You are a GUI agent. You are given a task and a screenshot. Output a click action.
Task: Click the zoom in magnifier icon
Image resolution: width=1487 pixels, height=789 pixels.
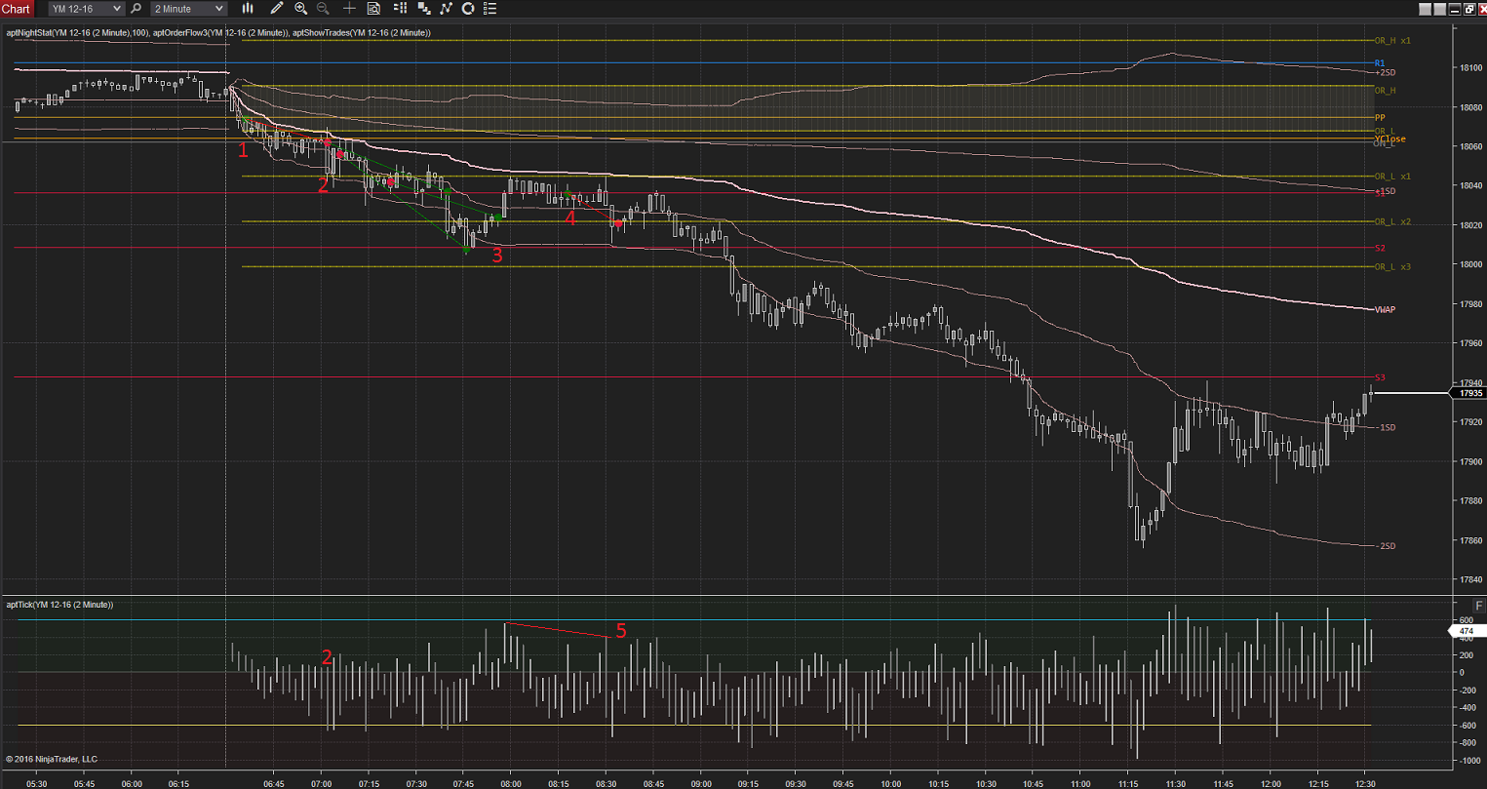(x=300, y=9)
